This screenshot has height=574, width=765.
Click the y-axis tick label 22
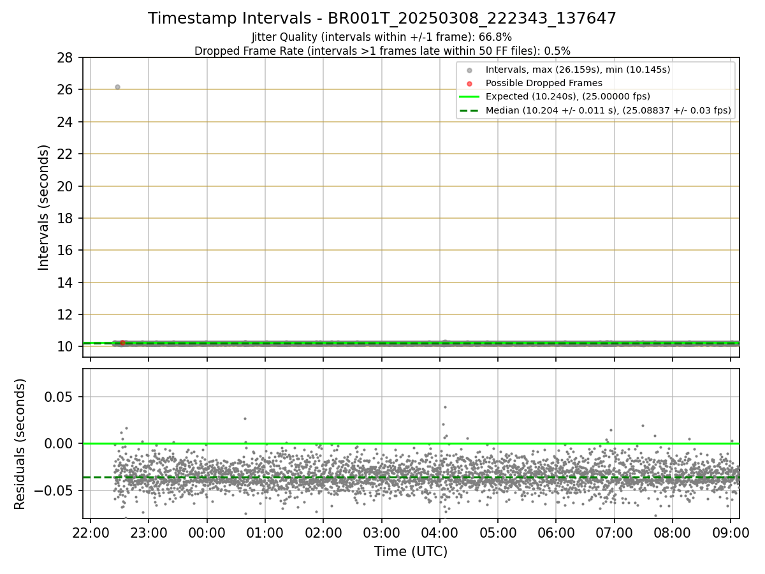click(66, 154)
